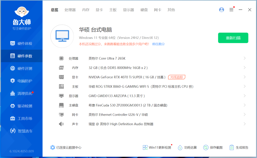Expand the 声卡 row chevron
This screenshot has height=158, width=257.
tap(244, 124)
